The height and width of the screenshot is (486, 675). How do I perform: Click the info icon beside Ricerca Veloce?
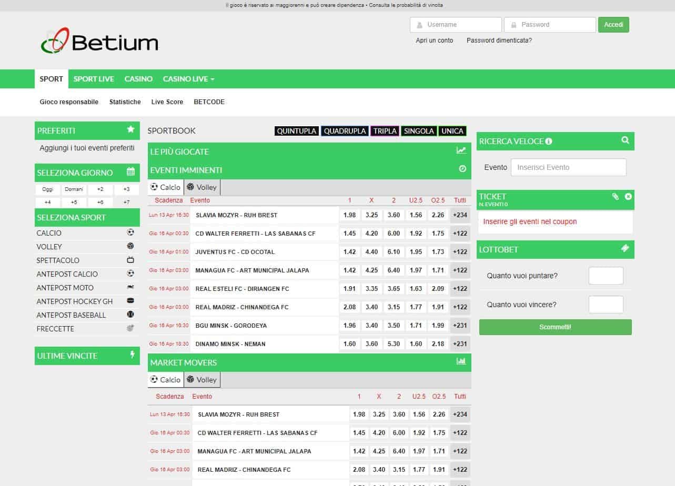click(x=549, y=141)
